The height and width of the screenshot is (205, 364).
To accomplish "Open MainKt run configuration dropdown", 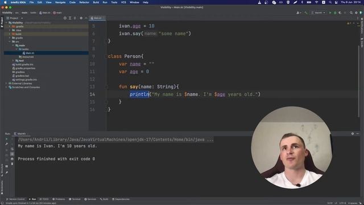I will (x=318, y=13).
